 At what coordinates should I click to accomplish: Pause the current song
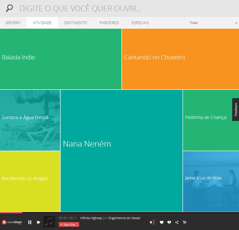pyautogui.click(x=30, y=222)
